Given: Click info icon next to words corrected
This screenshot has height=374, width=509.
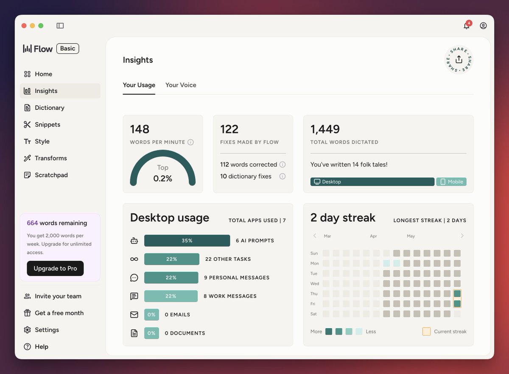Looking at the screenshot, I should tap(282, 165).
